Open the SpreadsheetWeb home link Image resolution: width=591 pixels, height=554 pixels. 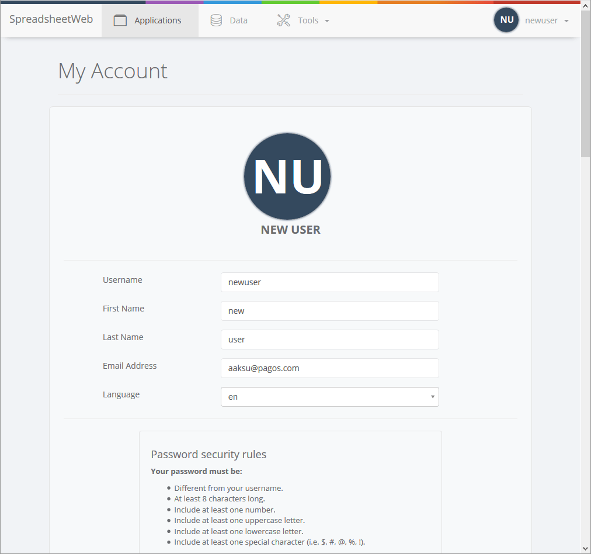click(x=51, y=19)
